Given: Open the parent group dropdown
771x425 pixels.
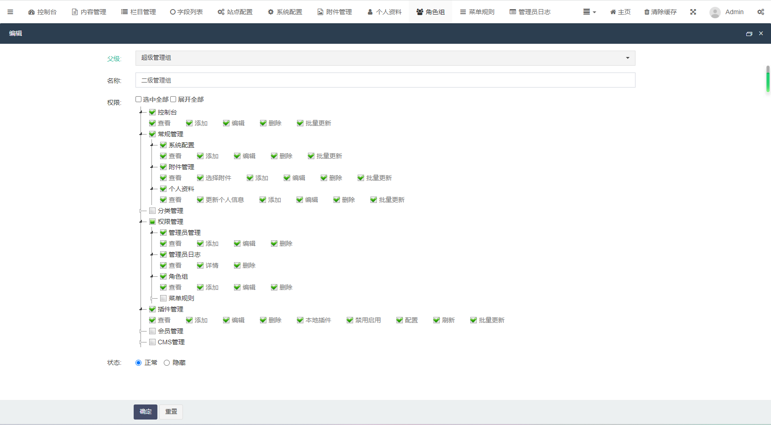Looking at the screenshot, I should 385,58.
